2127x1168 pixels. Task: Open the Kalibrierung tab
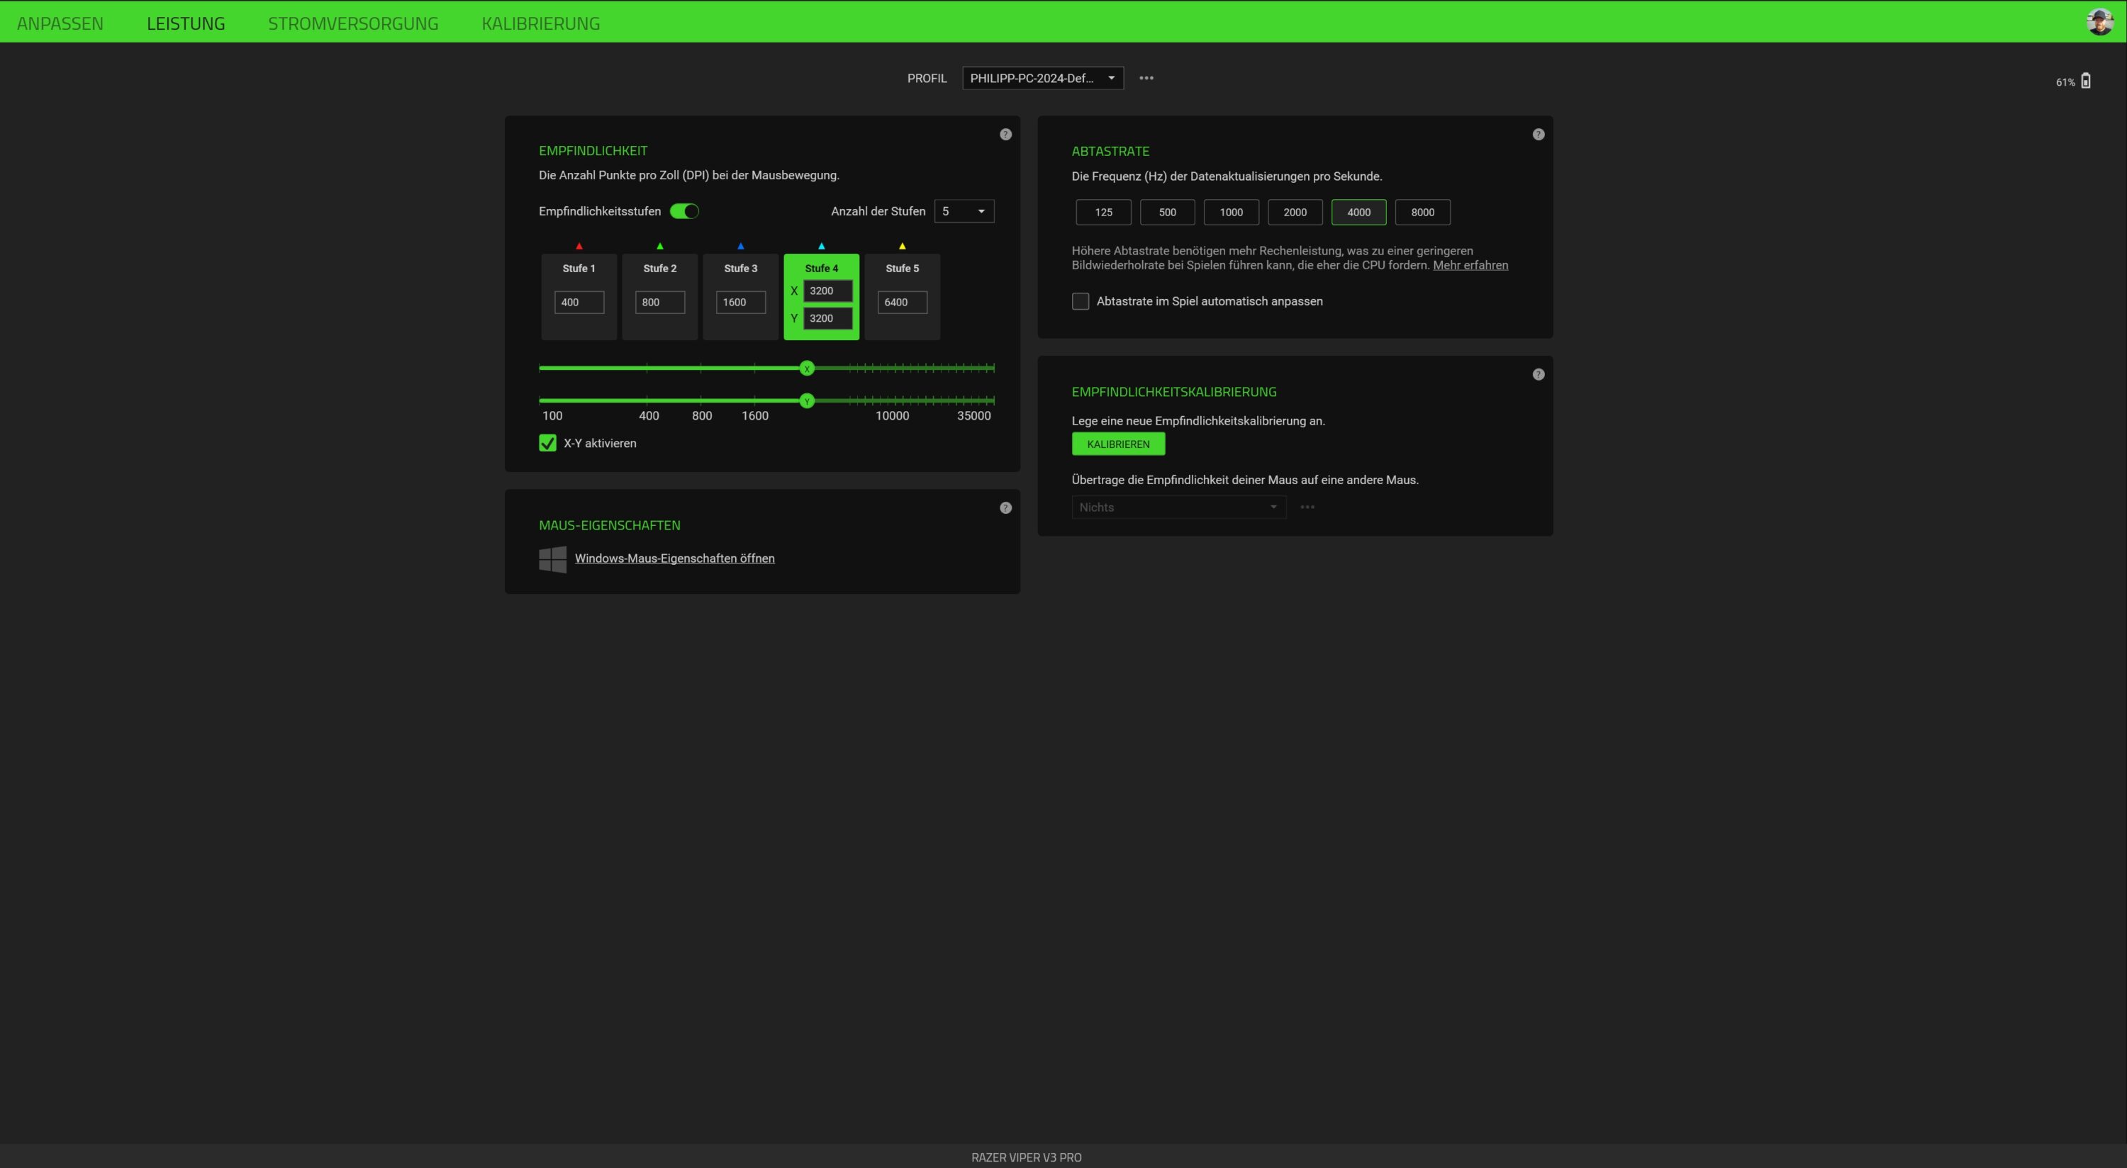540,23
